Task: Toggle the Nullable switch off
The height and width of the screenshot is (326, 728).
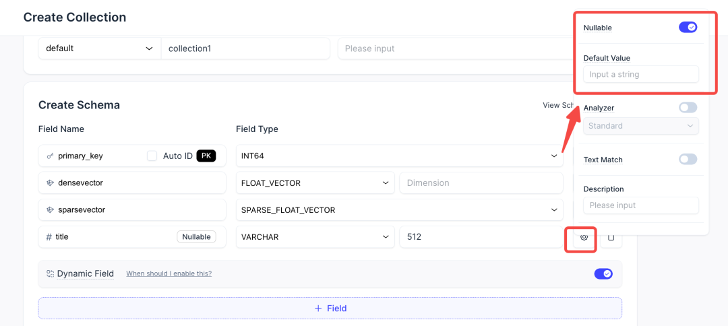Action: (x=688, y=28)
